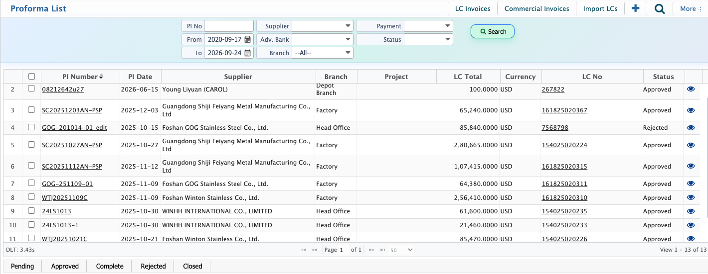Check row 08212642u27 checkbox
Image resolution: width=708 pixels, height=274 pixels.
(x=31, y=89)
